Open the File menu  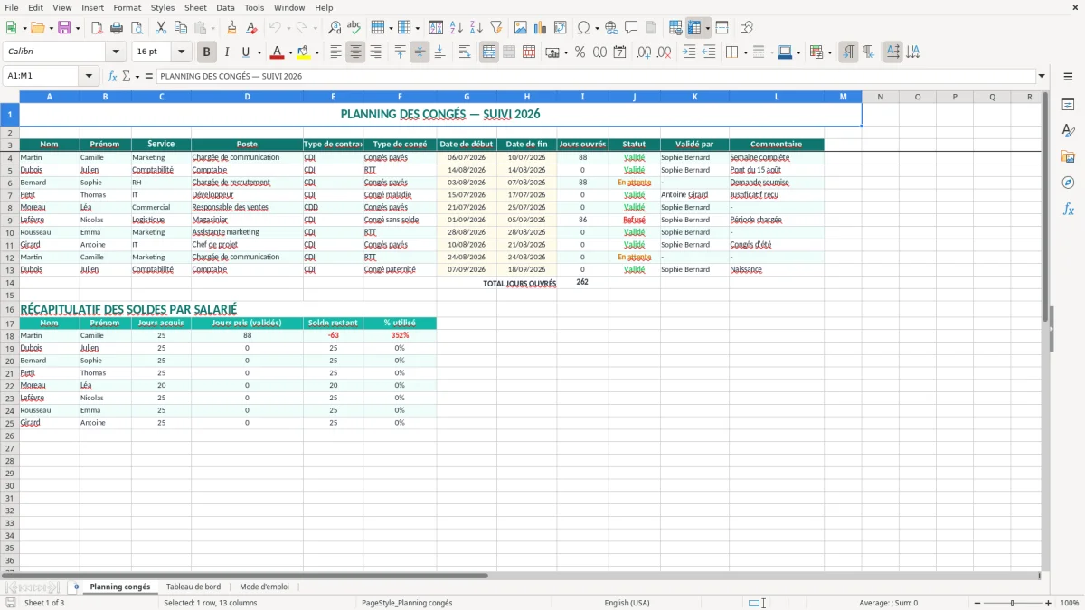click(x=11, y=7)
